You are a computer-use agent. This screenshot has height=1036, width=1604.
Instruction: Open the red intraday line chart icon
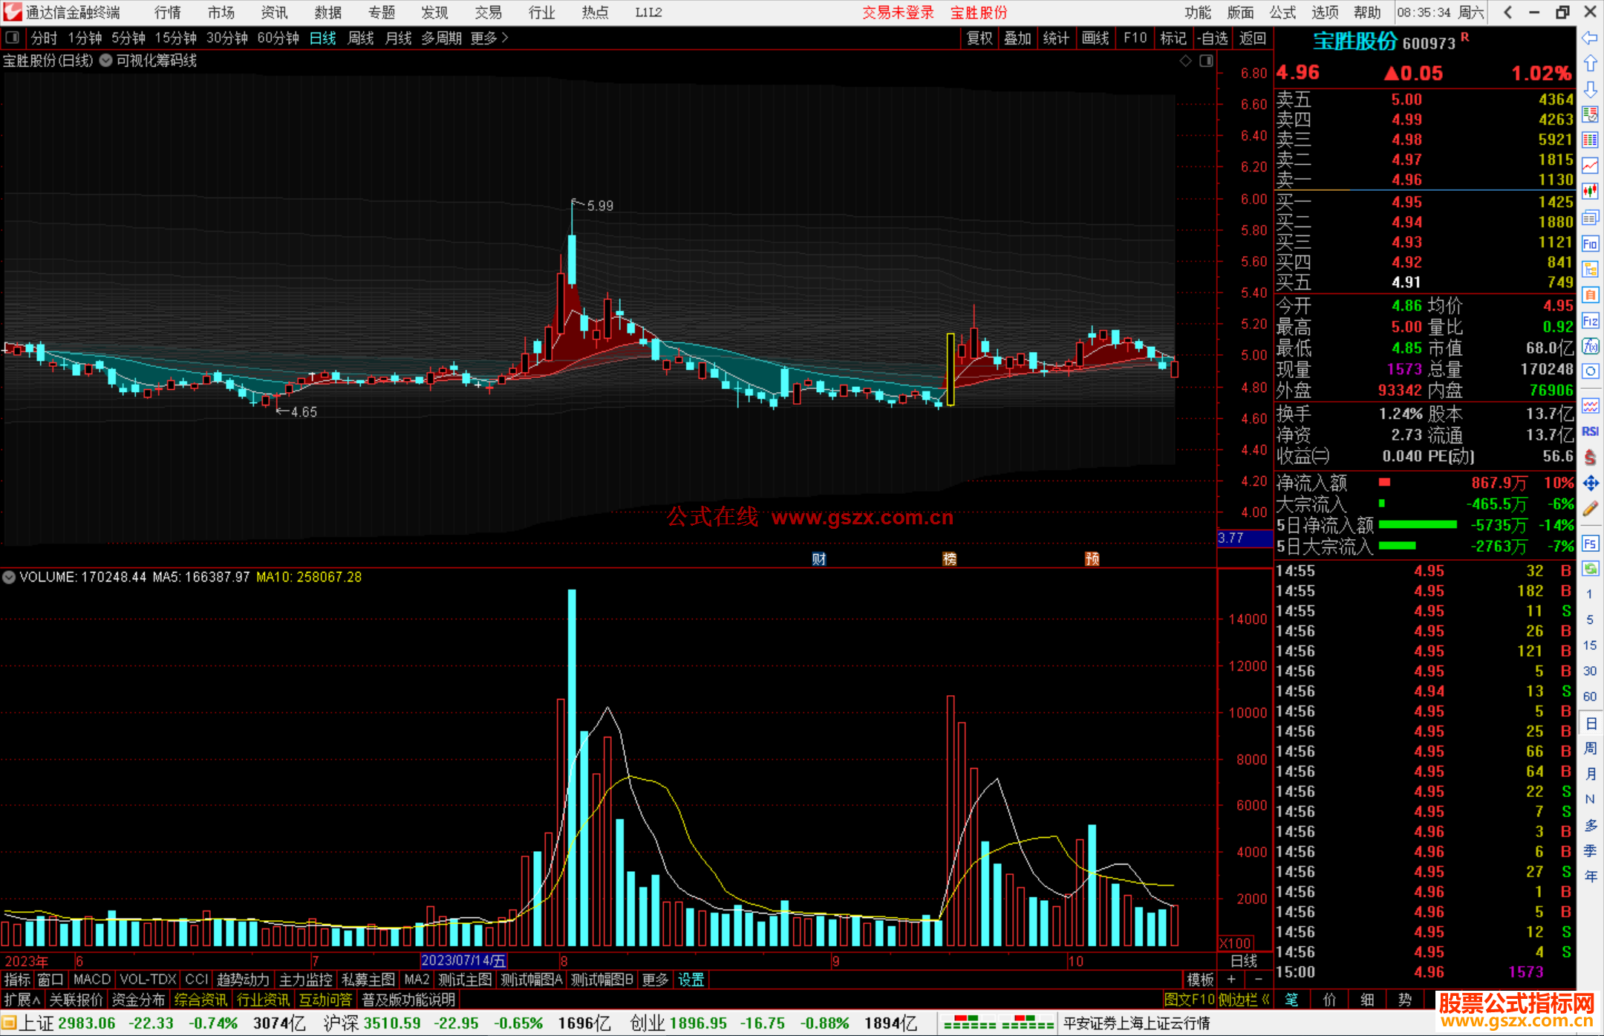coord(1590,166)
